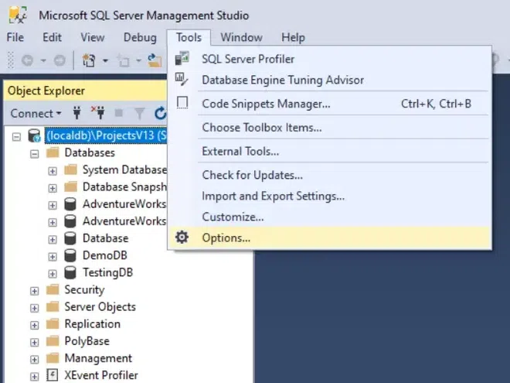This screenshot has height=383, width=510.
Task: Open External Tools from Tools menu
Action: (240, 151)
